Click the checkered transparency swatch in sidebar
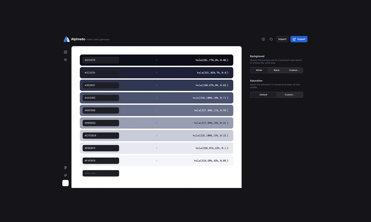This screenshot has height=222, width=371. click(66, 183)
